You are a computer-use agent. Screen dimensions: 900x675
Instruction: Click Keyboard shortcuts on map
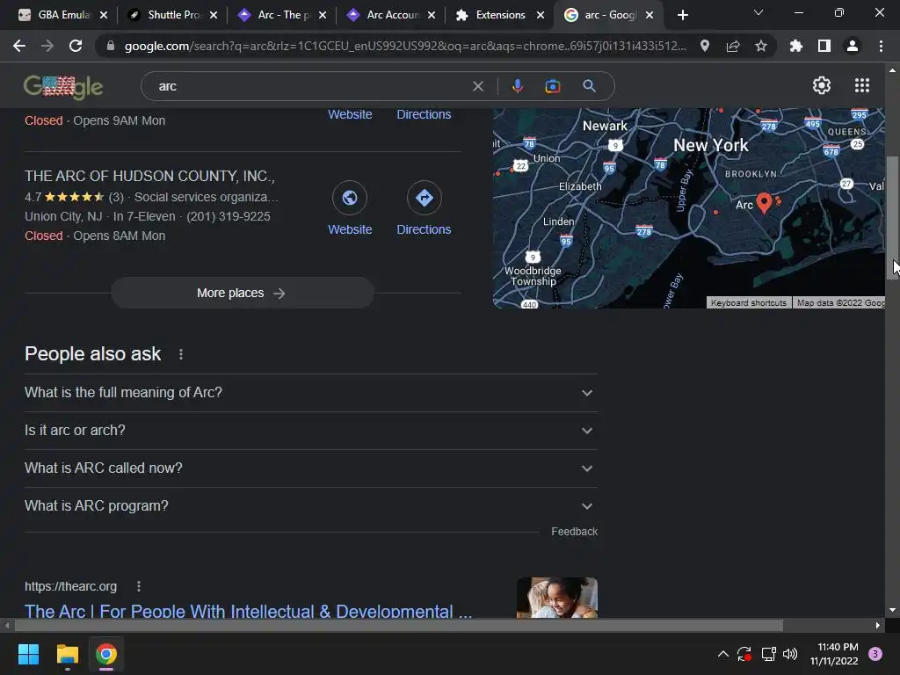748,302
